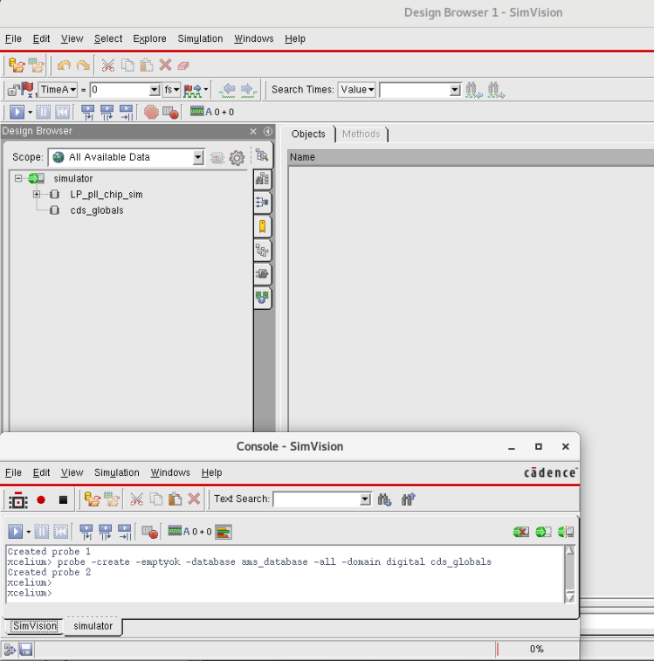Image resolution: width=654 pixels, height=661 pixels.
Task: Open the Windows menu in Design Browser
Action: pyautogui.click(x=254, y=38)
